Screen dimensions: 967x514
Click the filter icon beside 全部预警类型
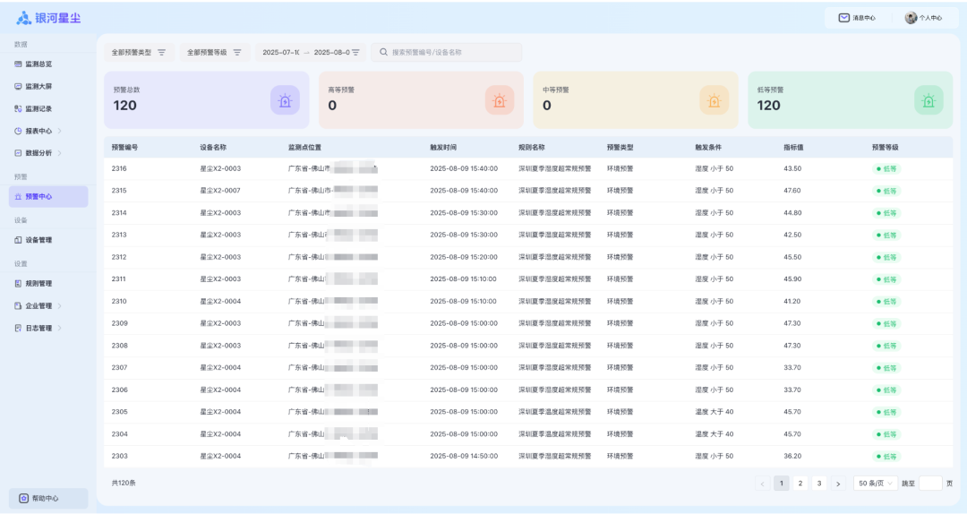point(161,53)
